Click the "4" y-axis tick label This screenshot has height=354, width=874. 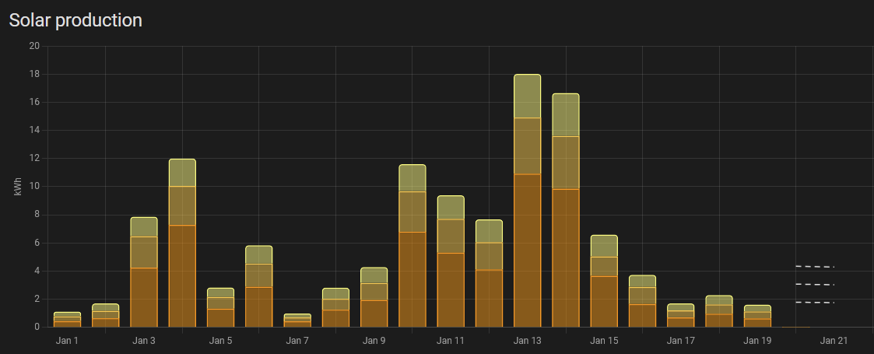[x=37, y=271]
